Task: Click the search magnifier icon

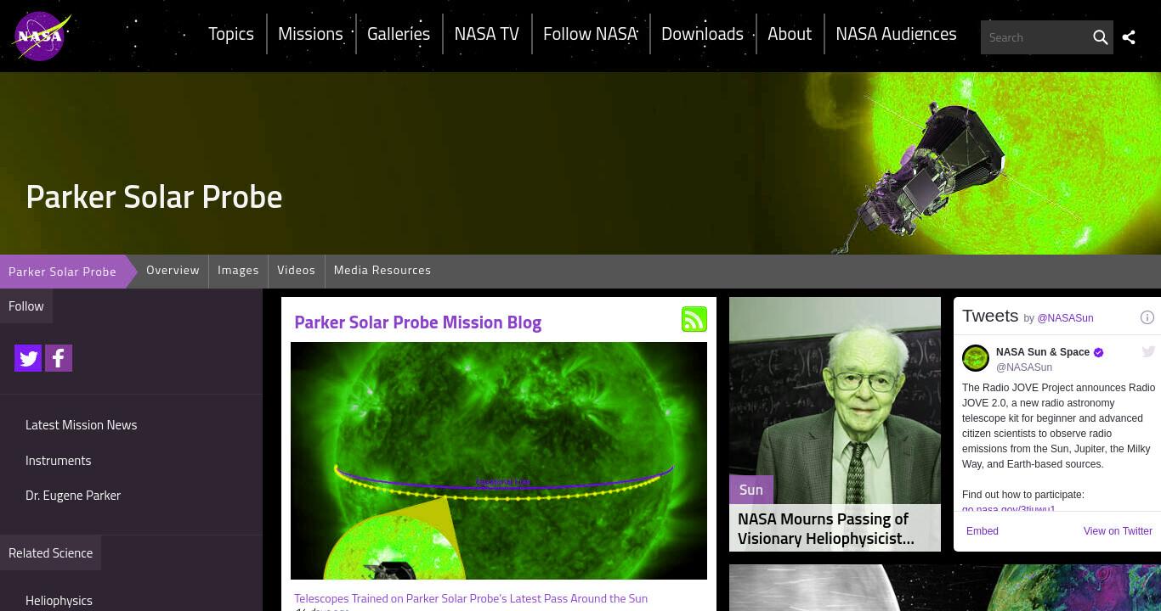Action: click(x=1100, y=37)
